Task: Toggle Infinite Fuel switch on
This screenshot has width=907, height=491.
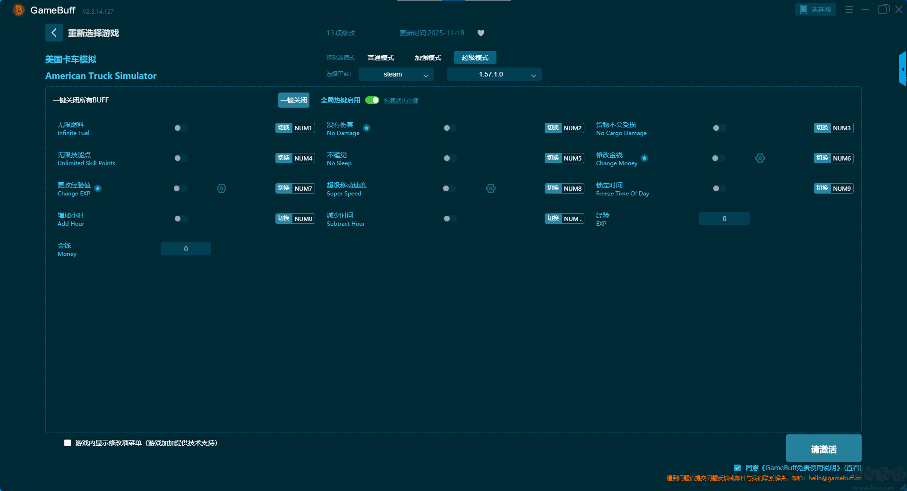Action: (180, 128)
